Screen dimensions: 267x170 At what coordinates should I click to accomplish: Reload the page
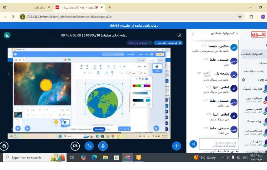[x=13, y=17]
